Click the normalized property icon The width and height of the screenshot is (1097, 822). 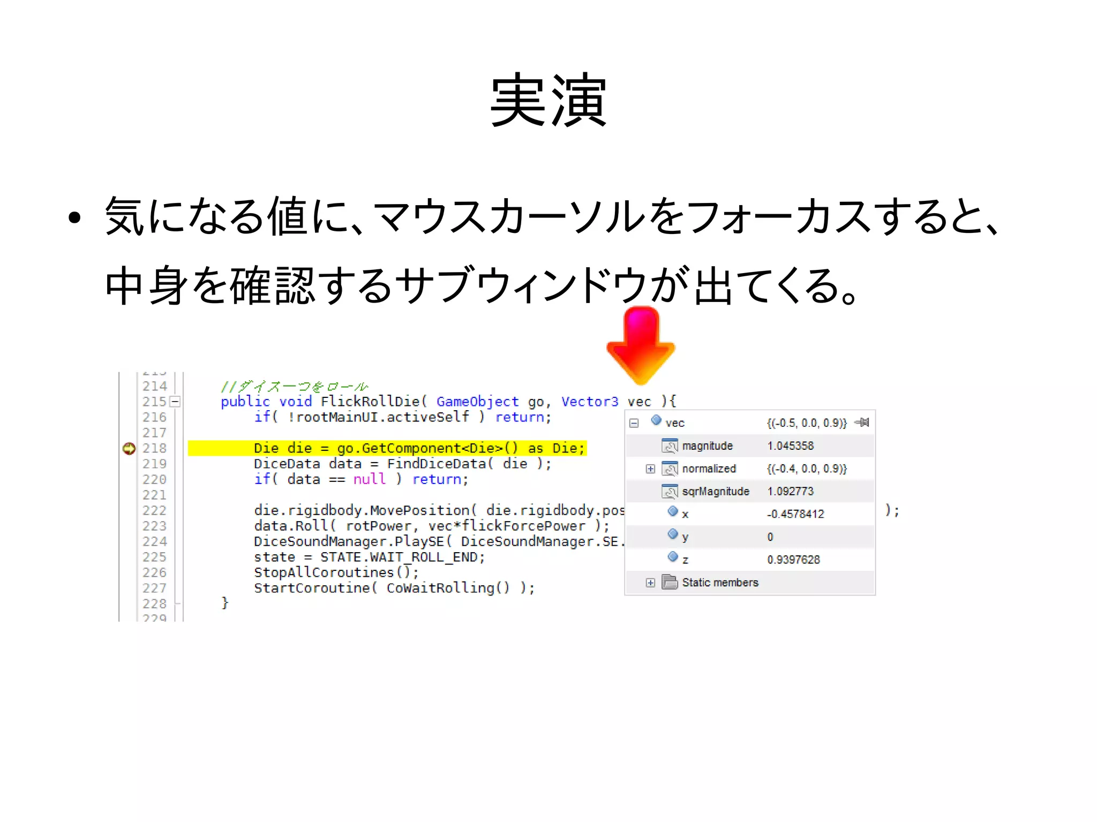pyautogui.click(x=670, y=469)
